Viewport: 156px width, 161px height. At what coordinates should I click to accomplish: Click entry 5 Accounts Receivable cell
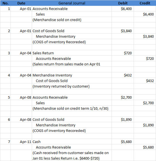click(72, 98)
